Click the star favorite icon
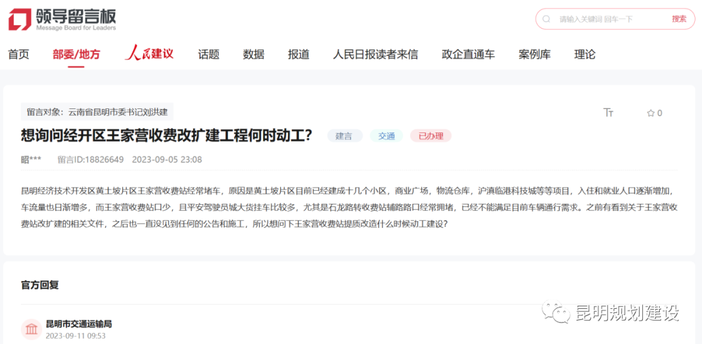702x344 pixels. coord(651,114)
